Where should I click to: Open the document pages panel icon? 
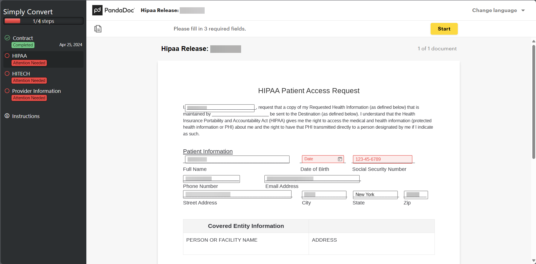coord(98,29)
